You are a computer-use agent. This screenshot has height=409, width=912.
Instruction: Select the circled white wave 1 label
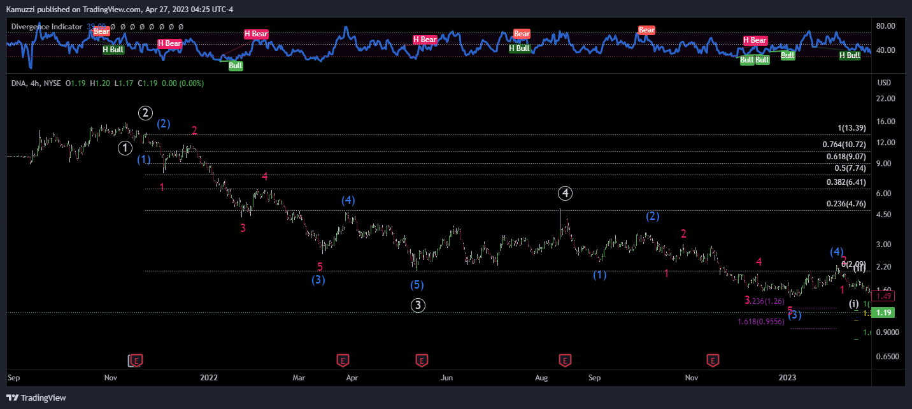pos(125,148)
